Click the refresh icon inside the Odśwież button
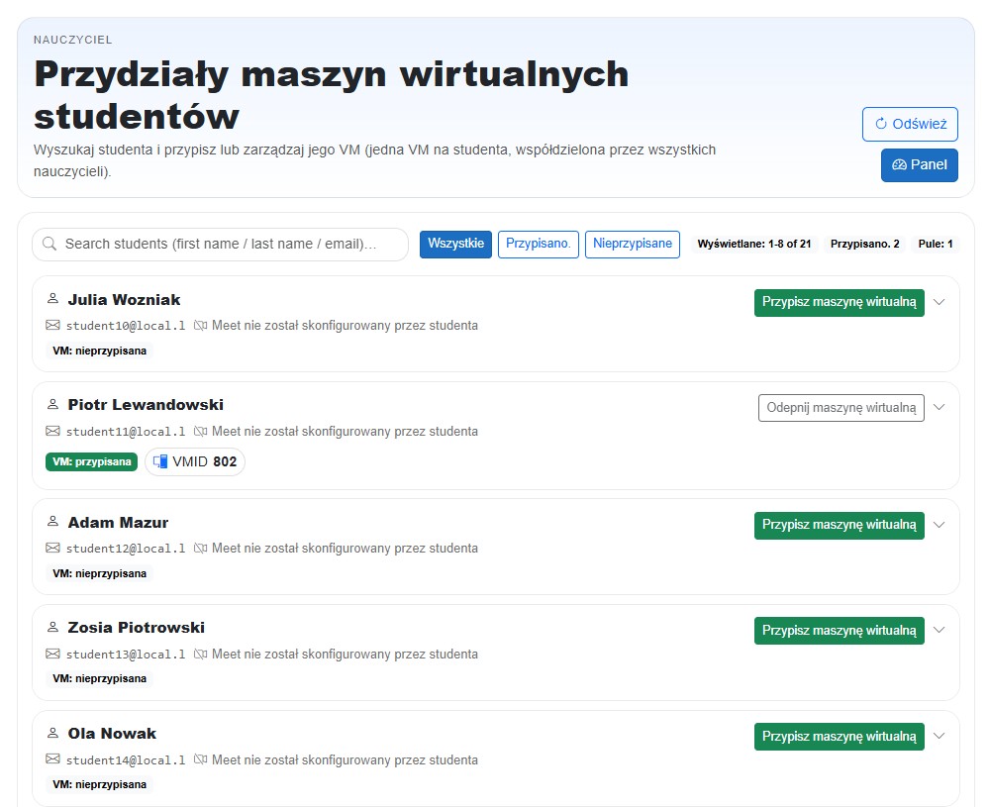The image size is (989, 807). [881, 124]
